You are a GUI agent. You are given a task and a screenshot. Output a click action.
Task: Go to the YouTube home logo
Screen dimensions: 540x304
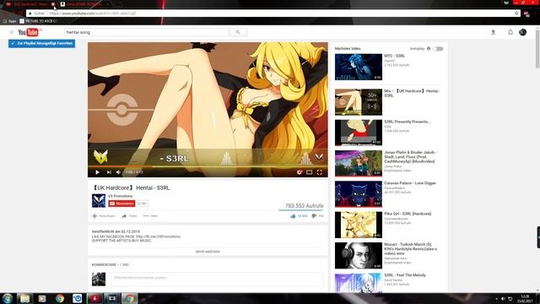28,32
